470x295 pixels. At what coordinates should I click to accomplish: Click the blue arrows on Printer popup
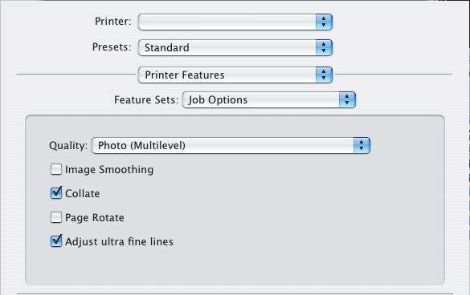pos(324,22)
